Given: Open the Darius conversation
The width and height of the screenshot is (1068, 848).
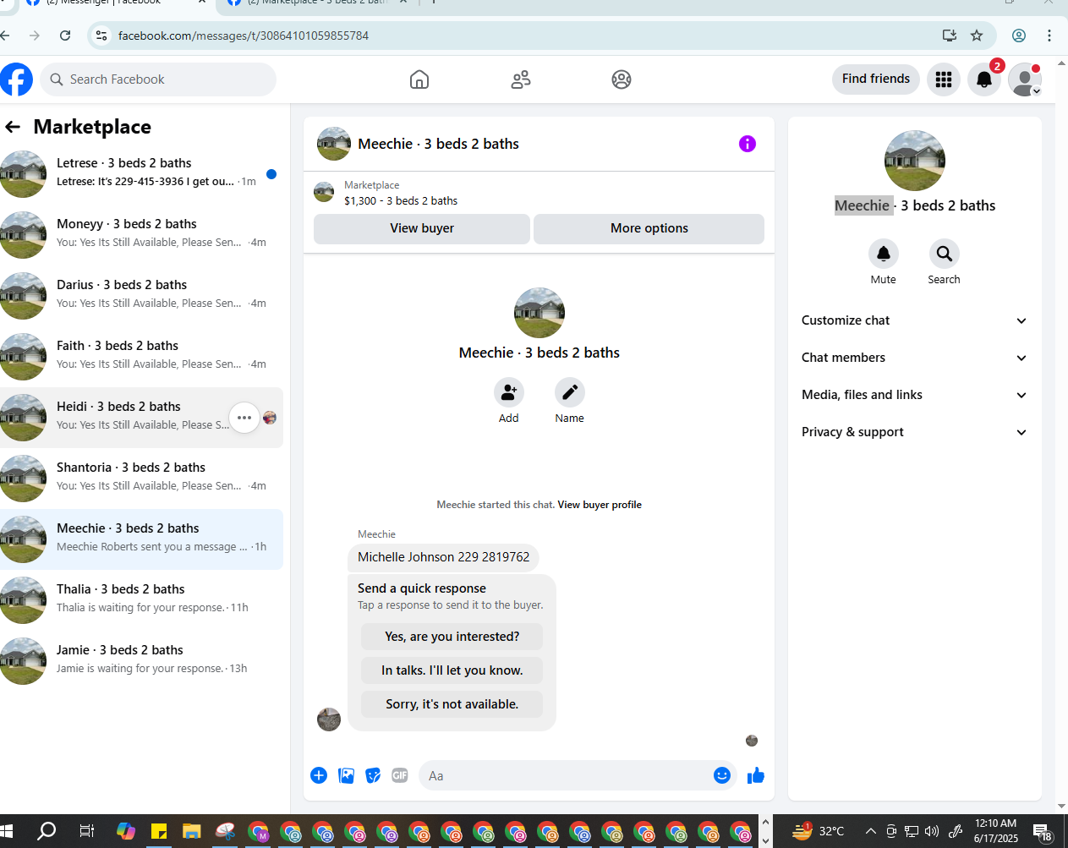Looking at the screenshot, I should point(141,296).
